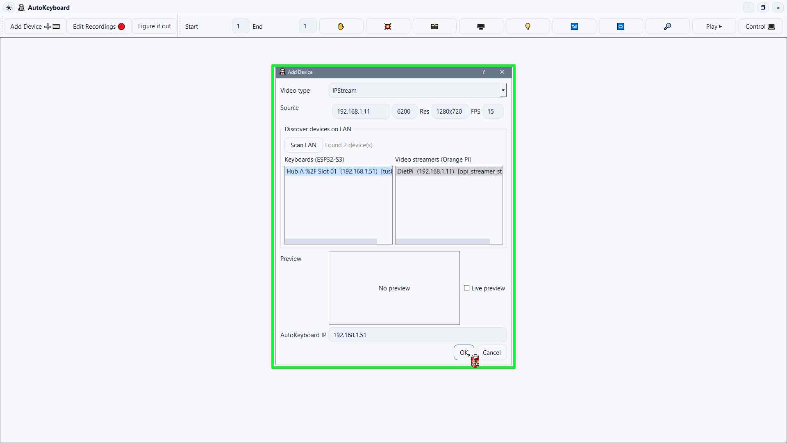Open the Add Device panel
This screenshot has width=787, height=443.
[x=35, y=26]
